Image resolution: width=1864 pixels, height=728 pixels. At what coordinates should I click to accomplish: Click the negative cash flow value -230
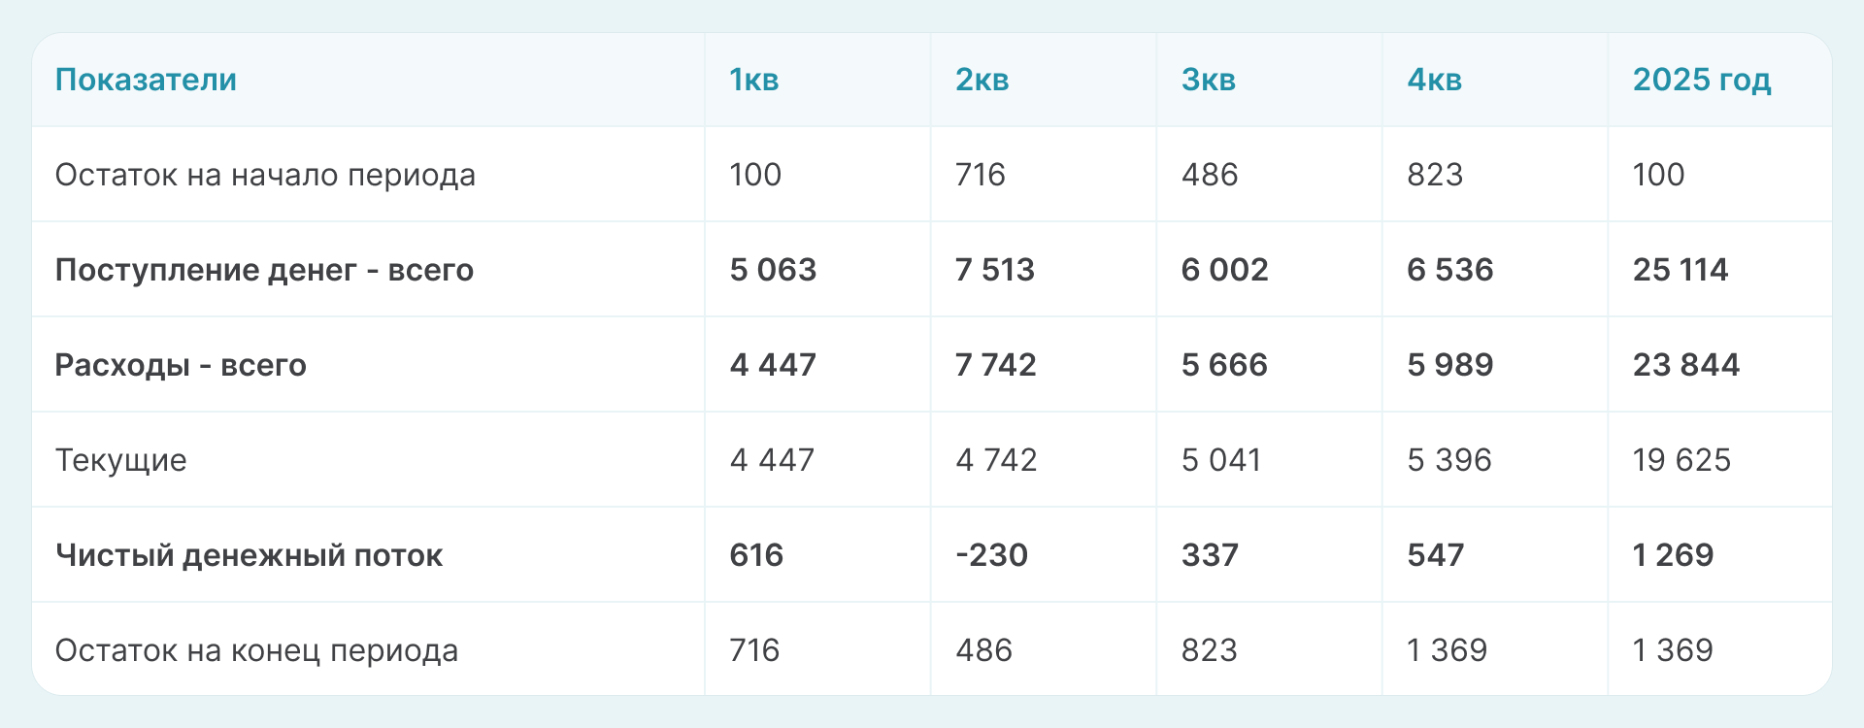[991, 555]
